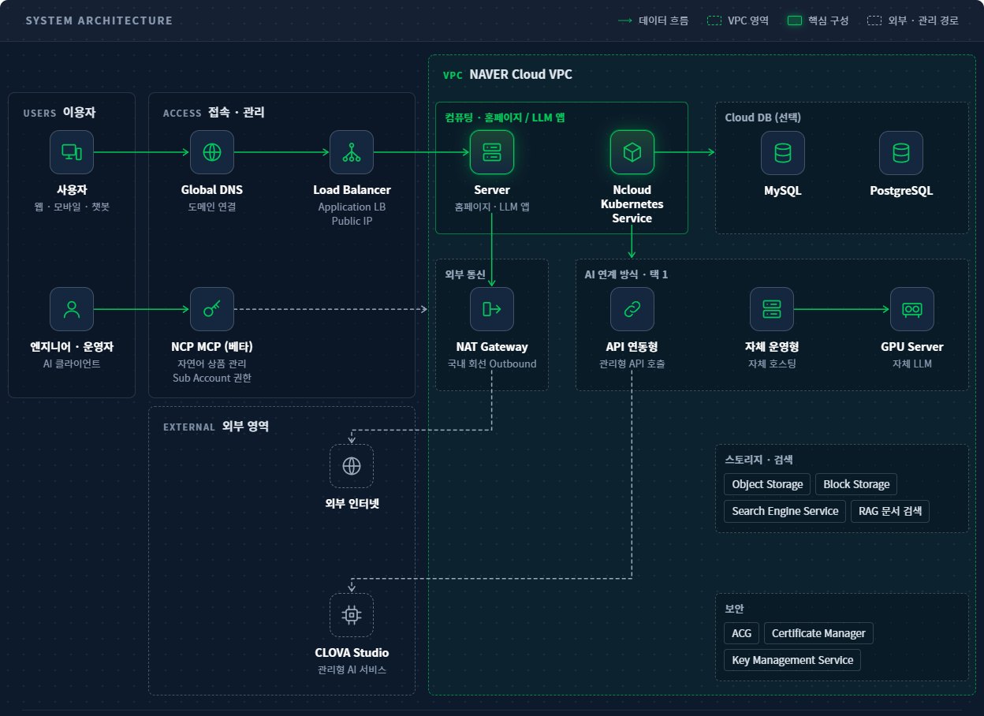Select the NAVER Cloud VPC heading

(520, 75)
